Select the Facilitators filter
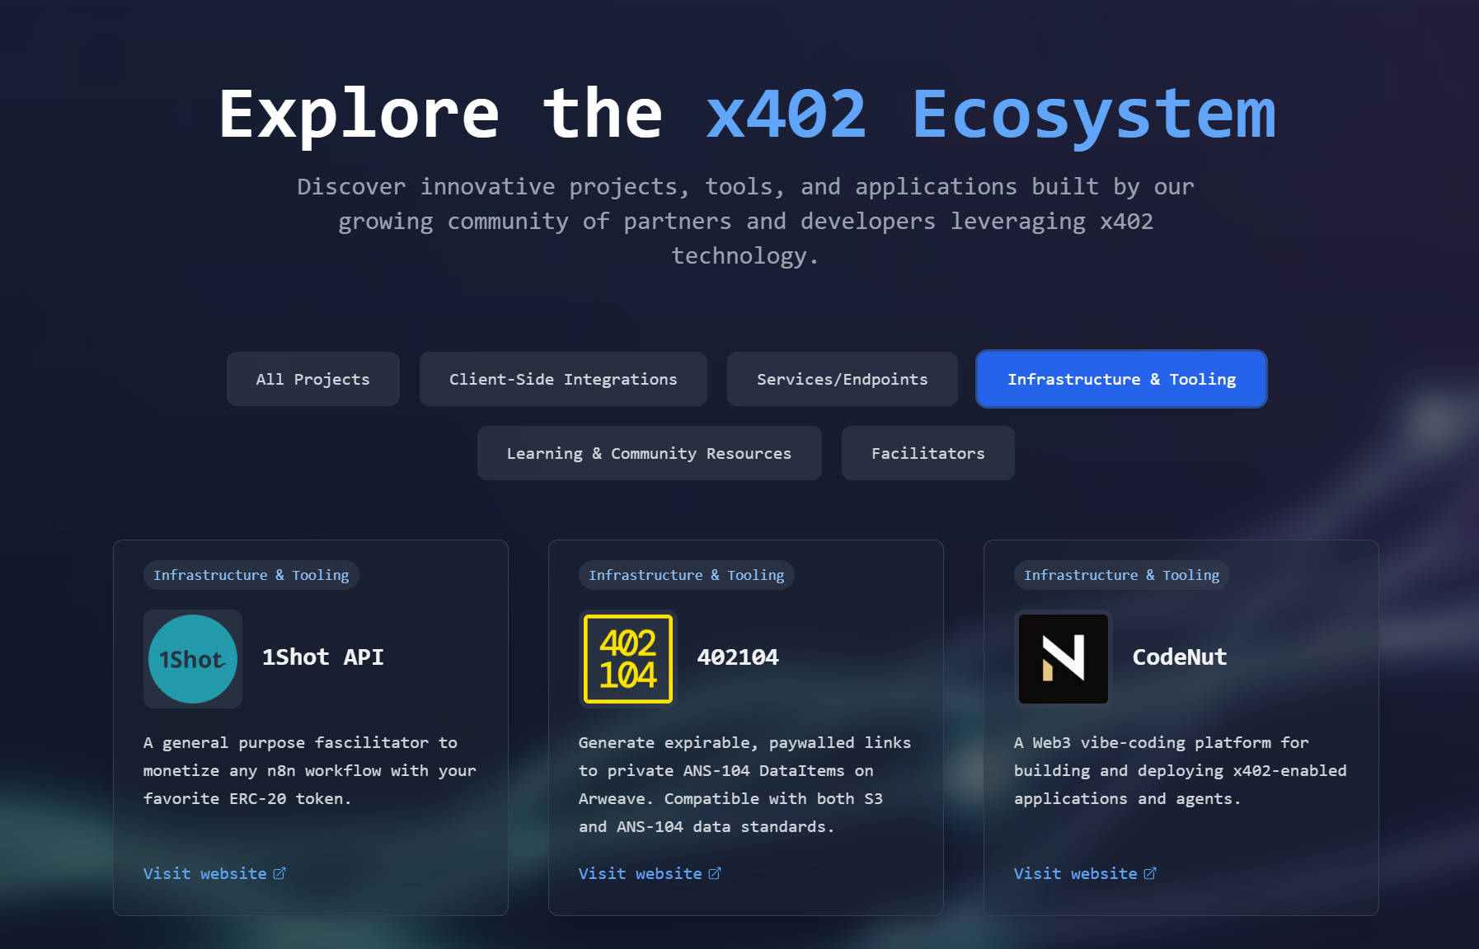The height and width of the screenshot is (949, 1479). point(928,453)
